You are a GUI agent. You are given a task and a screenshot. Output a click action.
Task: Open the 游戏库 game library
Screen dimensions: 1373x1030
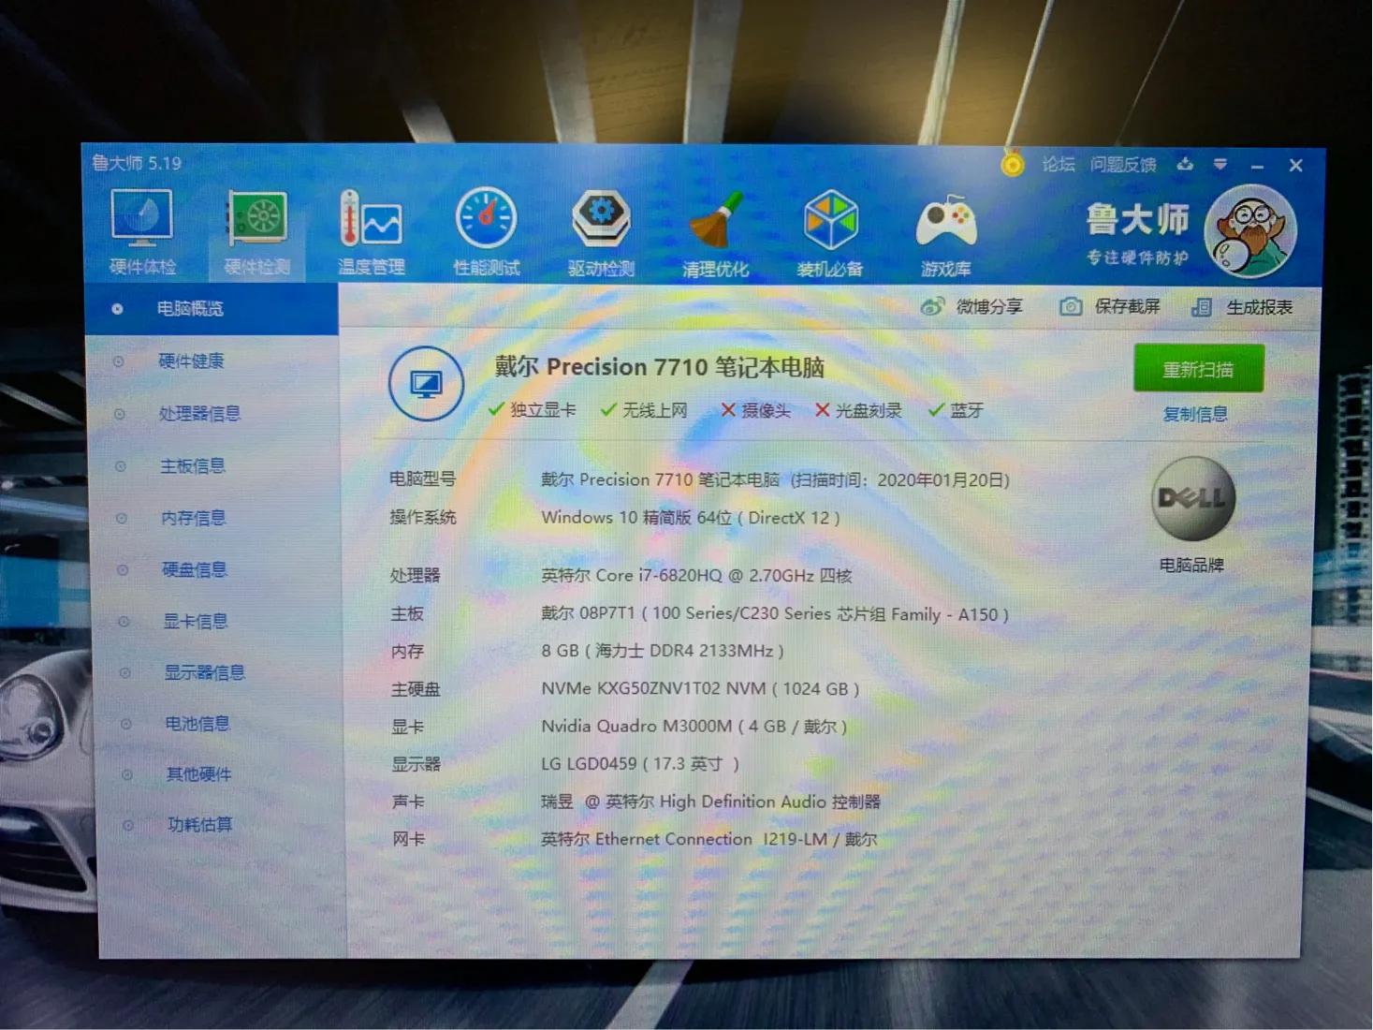click(945, 236)
